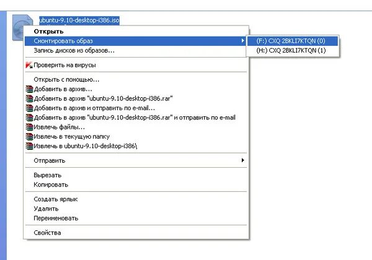The height and width of the screenshot is (260, 372).
Task: Choose Добавить в архив и отправить по e-mail…
Action: [x=136, y=108]
